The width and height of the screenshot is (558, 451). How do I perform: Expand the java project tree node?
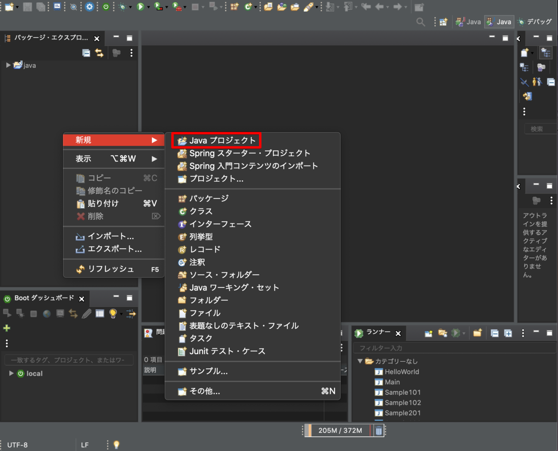pos(8,65)
